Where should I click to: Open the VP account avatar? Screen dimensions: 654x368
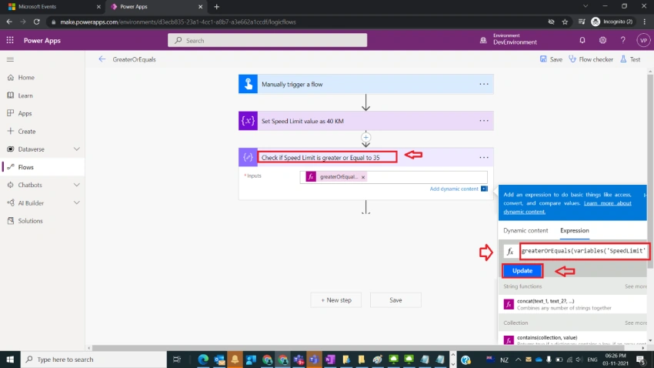[643, 41]
